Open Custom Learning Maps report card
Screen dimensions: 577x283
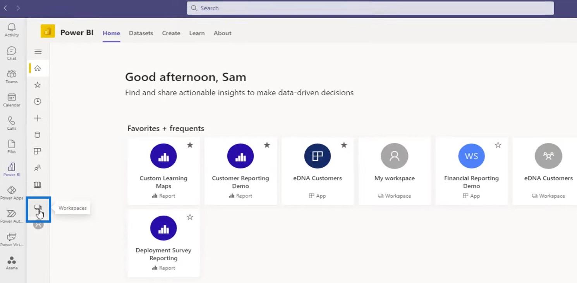point(163,171)
